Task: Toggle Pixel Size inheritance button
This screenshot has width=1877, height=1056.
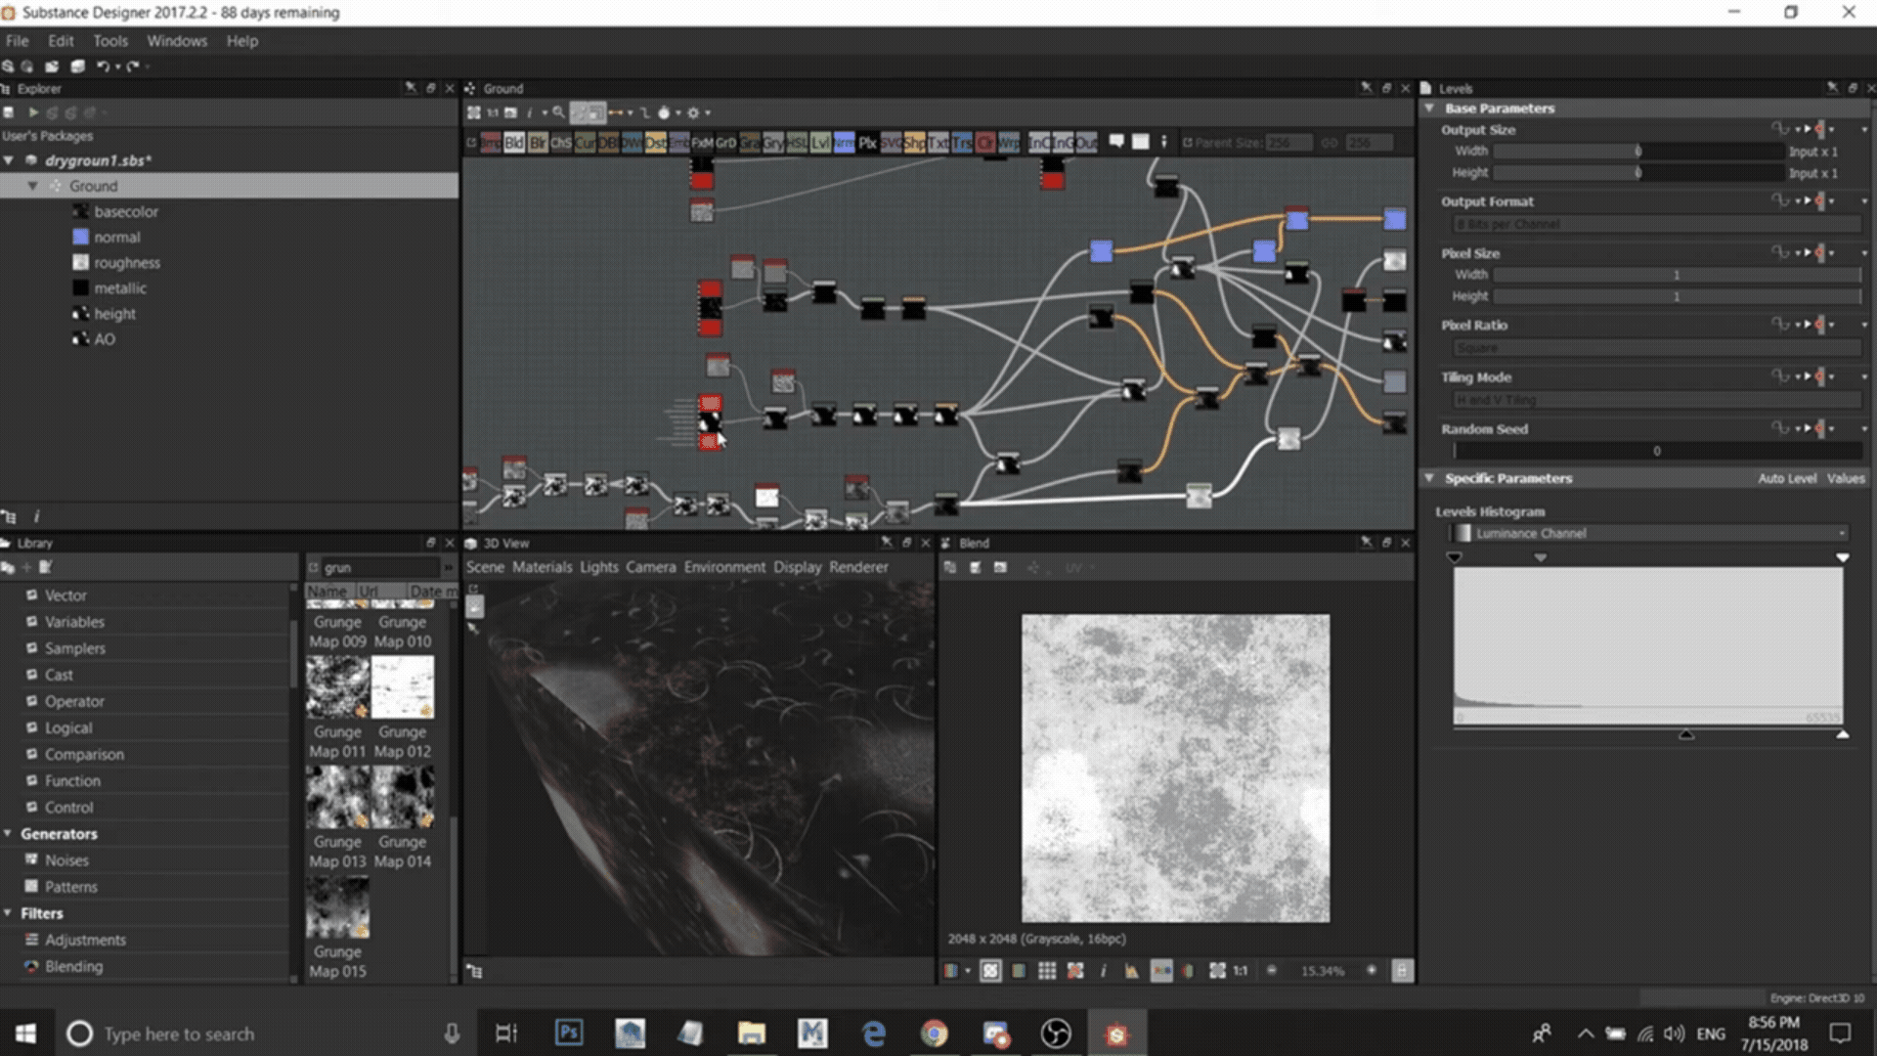Action: point(1819,252)
